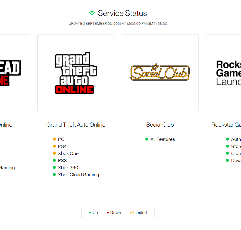Click the orange Limited legend dot
This screenshot has height=230, width=241.
(x=131, y=213)
